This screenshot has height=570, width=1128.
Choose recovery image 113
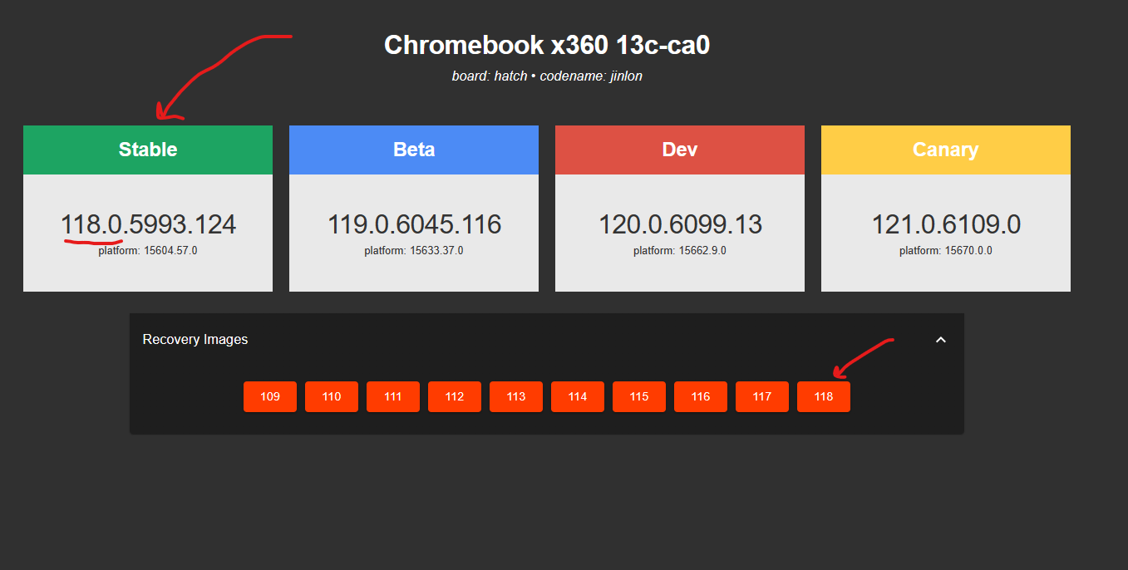click(516, 397)
